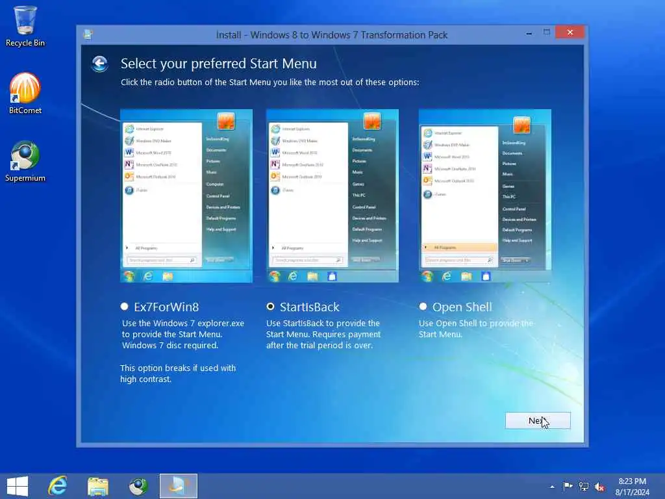Pick the Open Shell radio button

coord(423,307)
